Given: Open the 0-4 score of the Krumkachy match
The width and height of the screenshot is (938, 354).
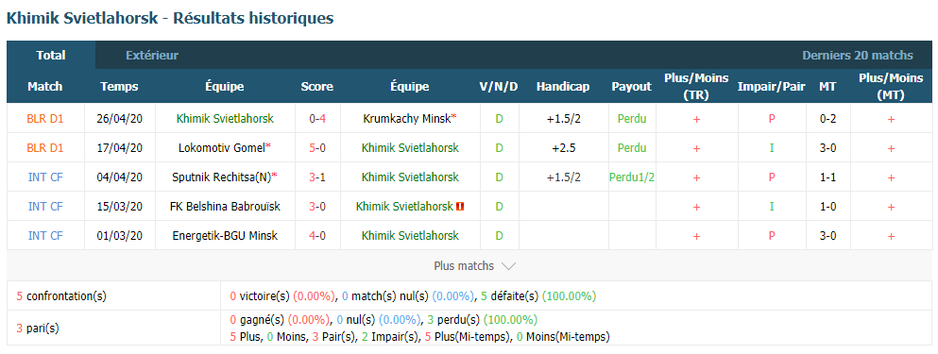Looking at the screenshot, I should click(x=317, y=118).
